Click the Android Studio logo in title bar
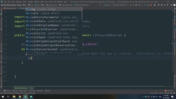Screen dimensions: 176x99 [x=2, y=2]
